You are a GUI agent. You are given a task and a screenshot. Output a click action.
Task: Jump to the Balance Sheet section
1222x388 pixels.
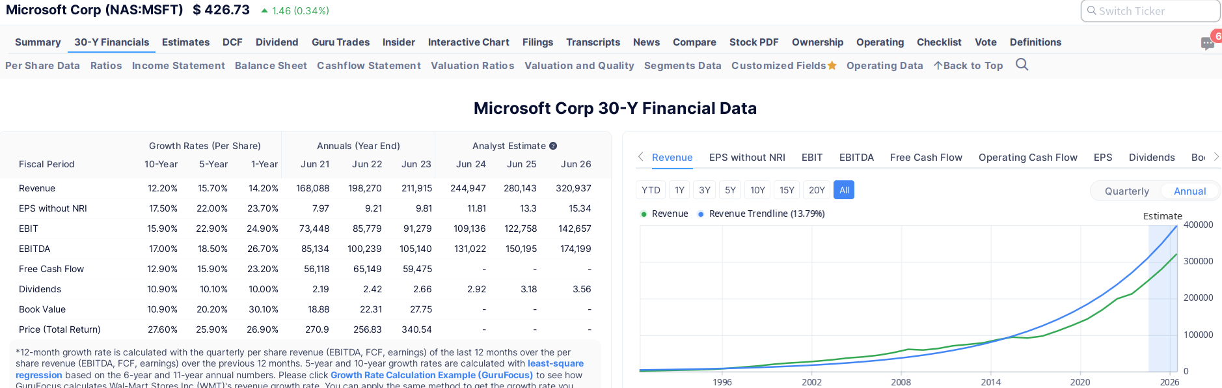(271, 66)
